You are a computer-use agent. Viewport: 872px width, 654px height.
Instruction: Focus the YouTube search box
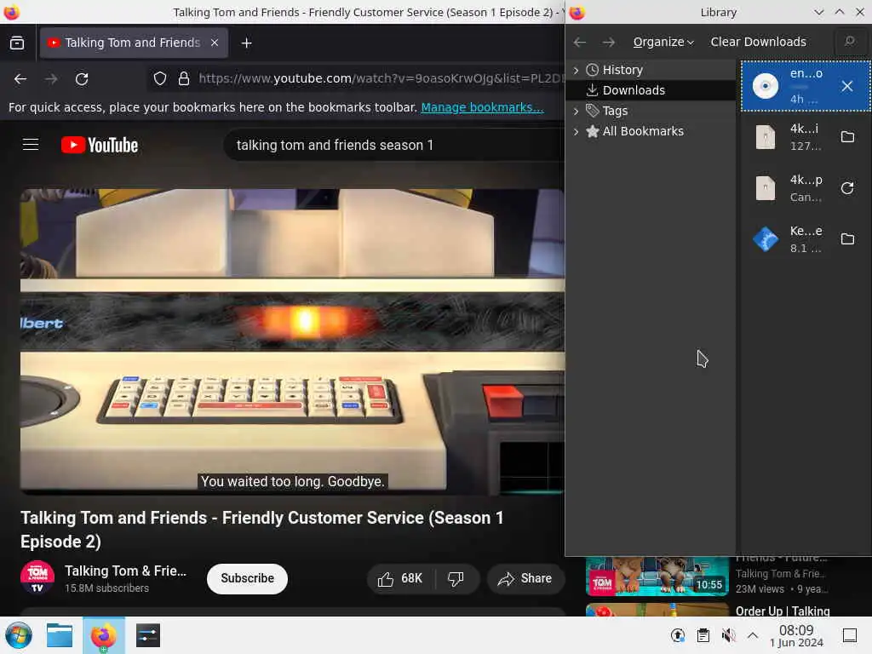pyautogui.click(x=395, y=145)
